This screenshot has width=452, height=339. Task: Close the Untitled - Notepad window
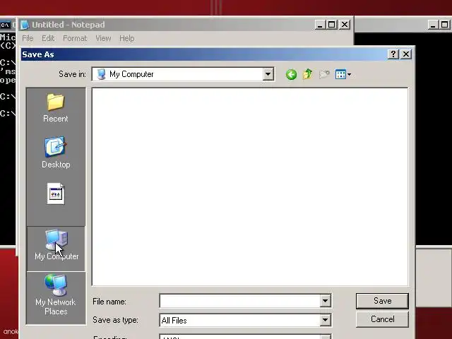[345, 25]
